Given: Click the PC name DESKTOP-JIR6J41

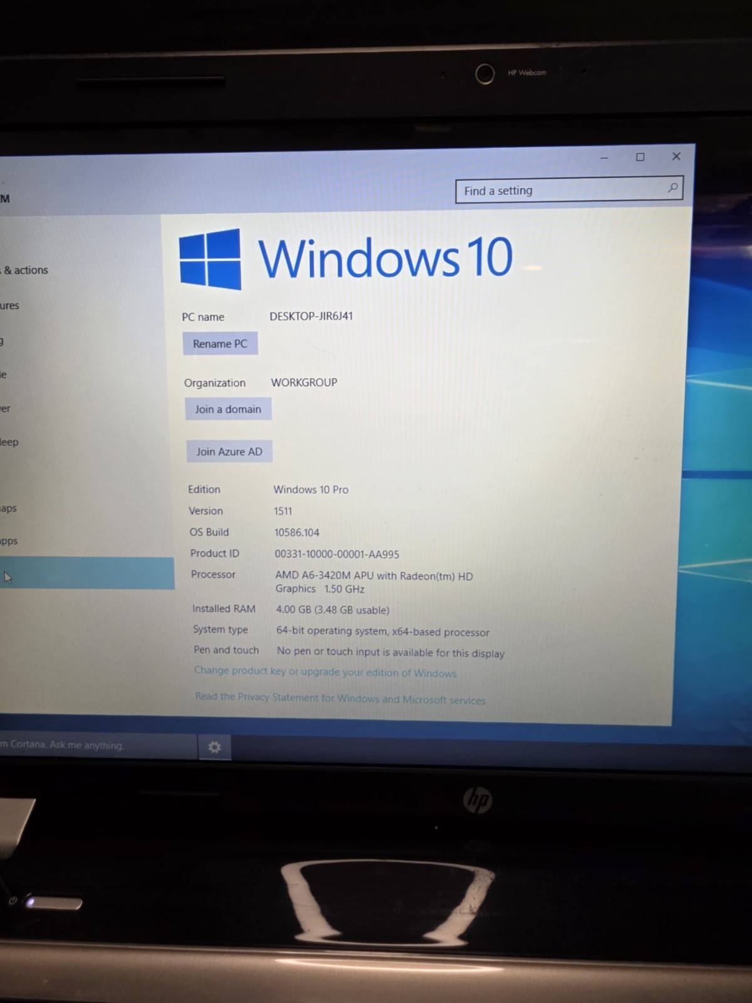Looking at the screenshot, I should point(311,316).
